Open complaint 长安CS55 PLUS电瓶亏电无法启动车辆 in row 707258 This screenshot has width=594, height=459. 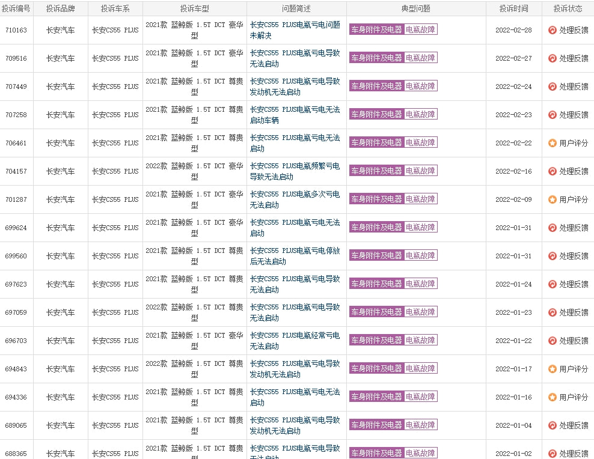295,115
